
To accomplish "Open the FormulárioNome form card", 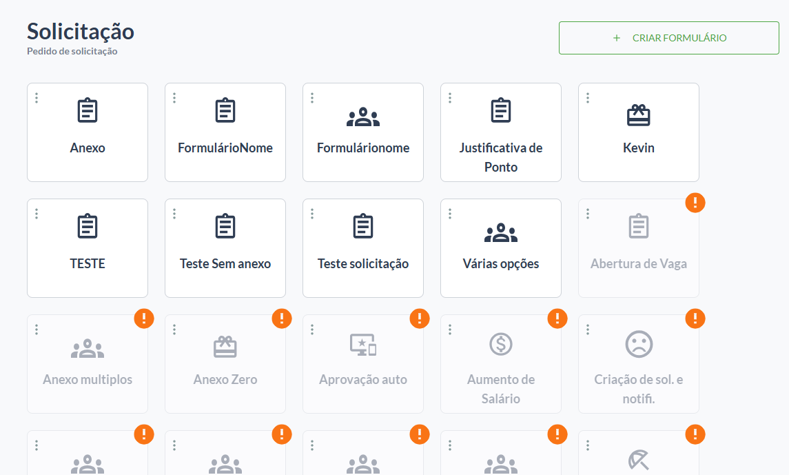I will click(x=225, y=132).
